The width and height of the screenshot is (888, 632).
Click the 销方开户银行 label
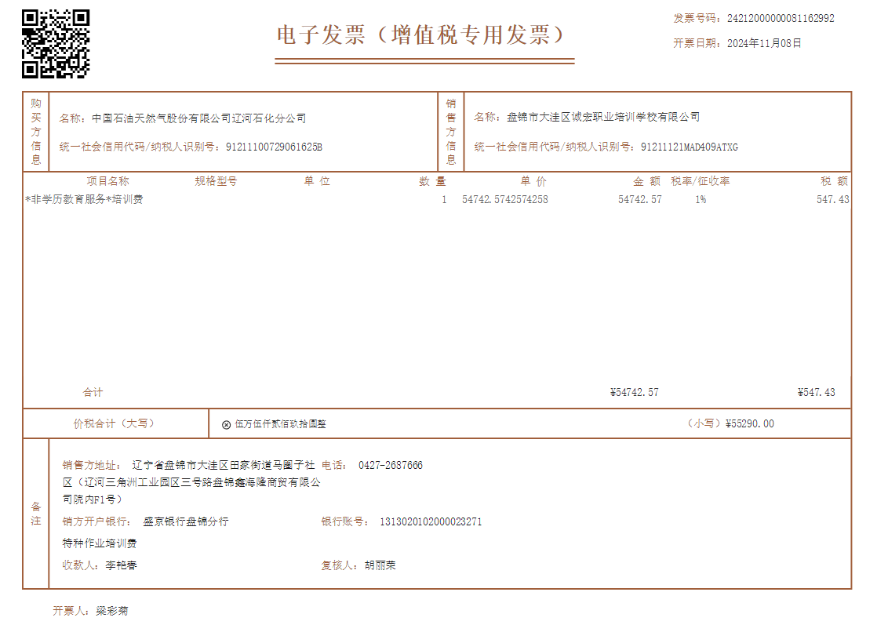click(95, 521)
